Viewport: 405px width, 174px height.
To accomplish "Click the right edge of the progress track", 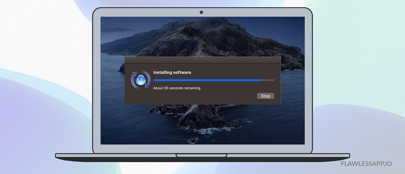I will (273, 80).
